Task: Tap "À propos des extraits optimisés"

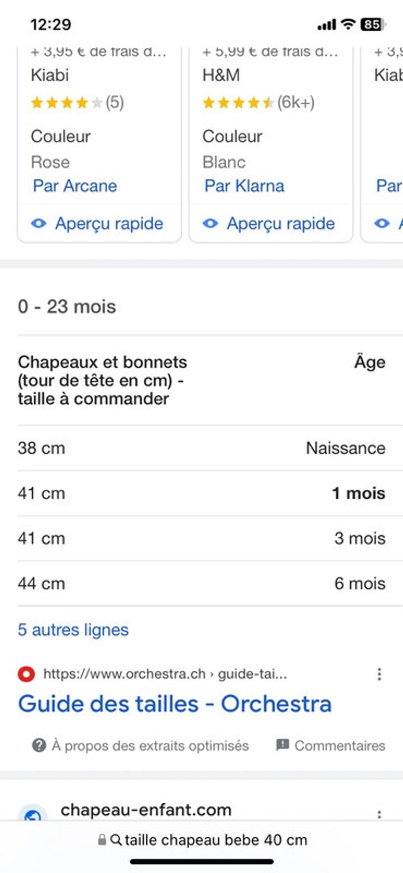Action: pyautogui.click(x=150, y=746)
